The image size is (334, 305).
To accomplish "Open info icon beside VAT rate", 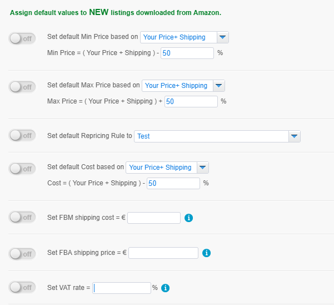I will click(x=165, y=288).
